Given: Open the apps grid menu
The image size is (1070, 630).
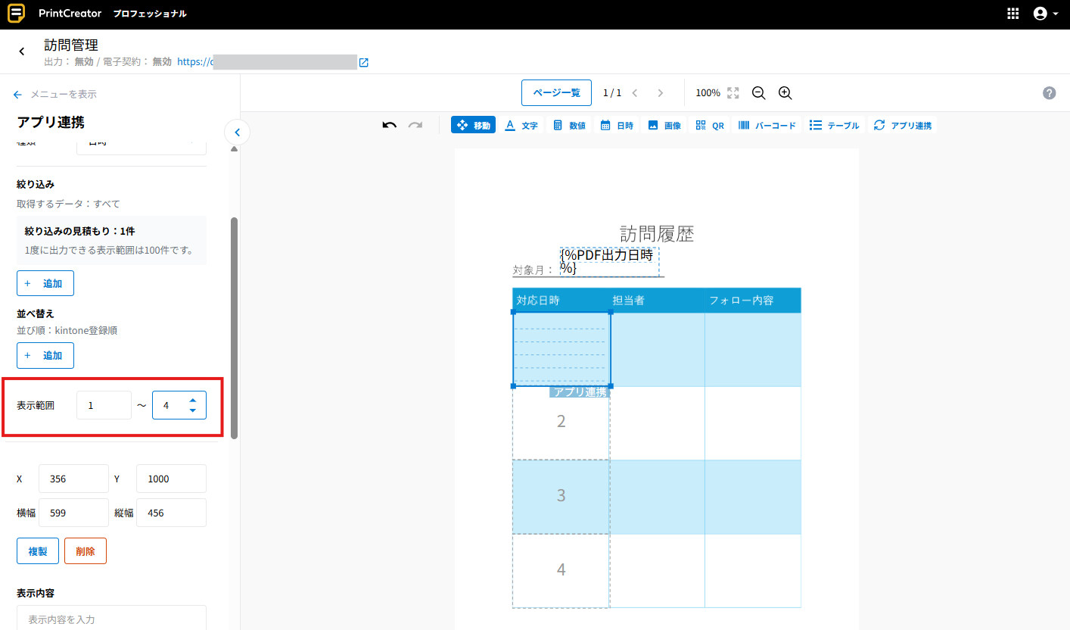Looking at the screenshot, I should click(x=1013, y=14).
